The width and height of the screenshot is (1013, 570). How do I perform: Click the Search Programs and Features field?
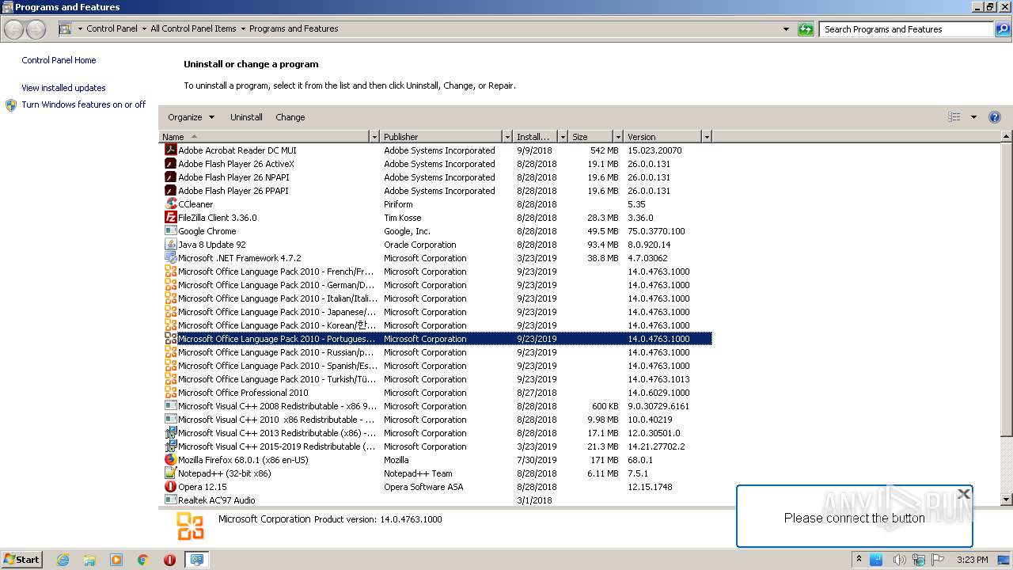pos(906,29)
